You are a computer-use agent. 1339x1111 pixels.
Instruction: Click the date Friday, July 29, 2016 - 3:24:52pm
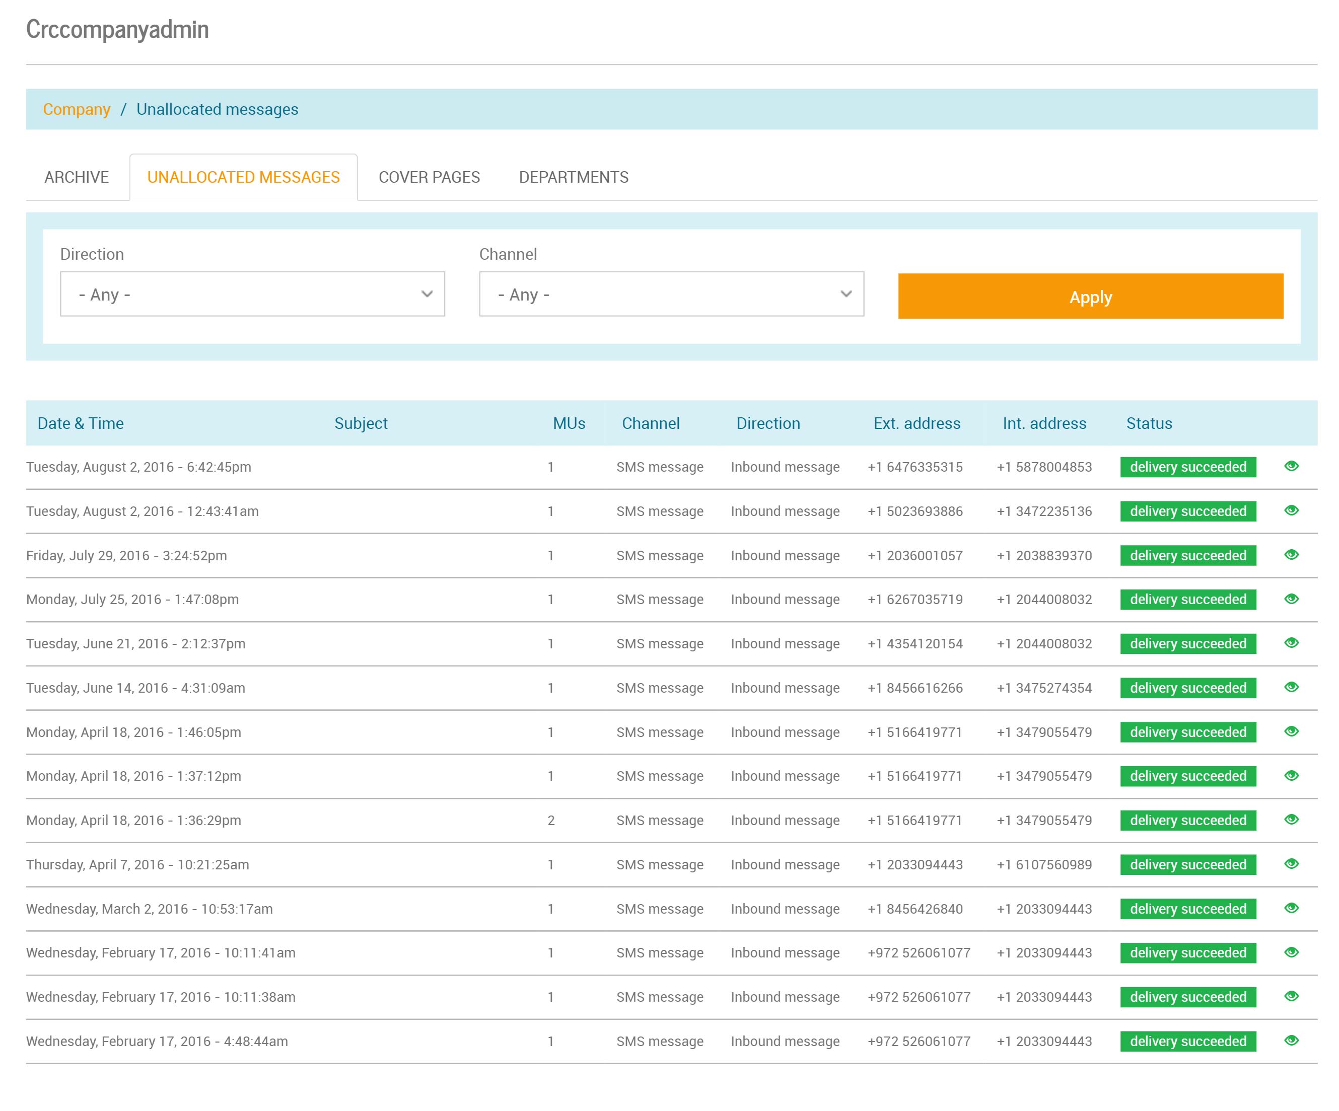126,555
